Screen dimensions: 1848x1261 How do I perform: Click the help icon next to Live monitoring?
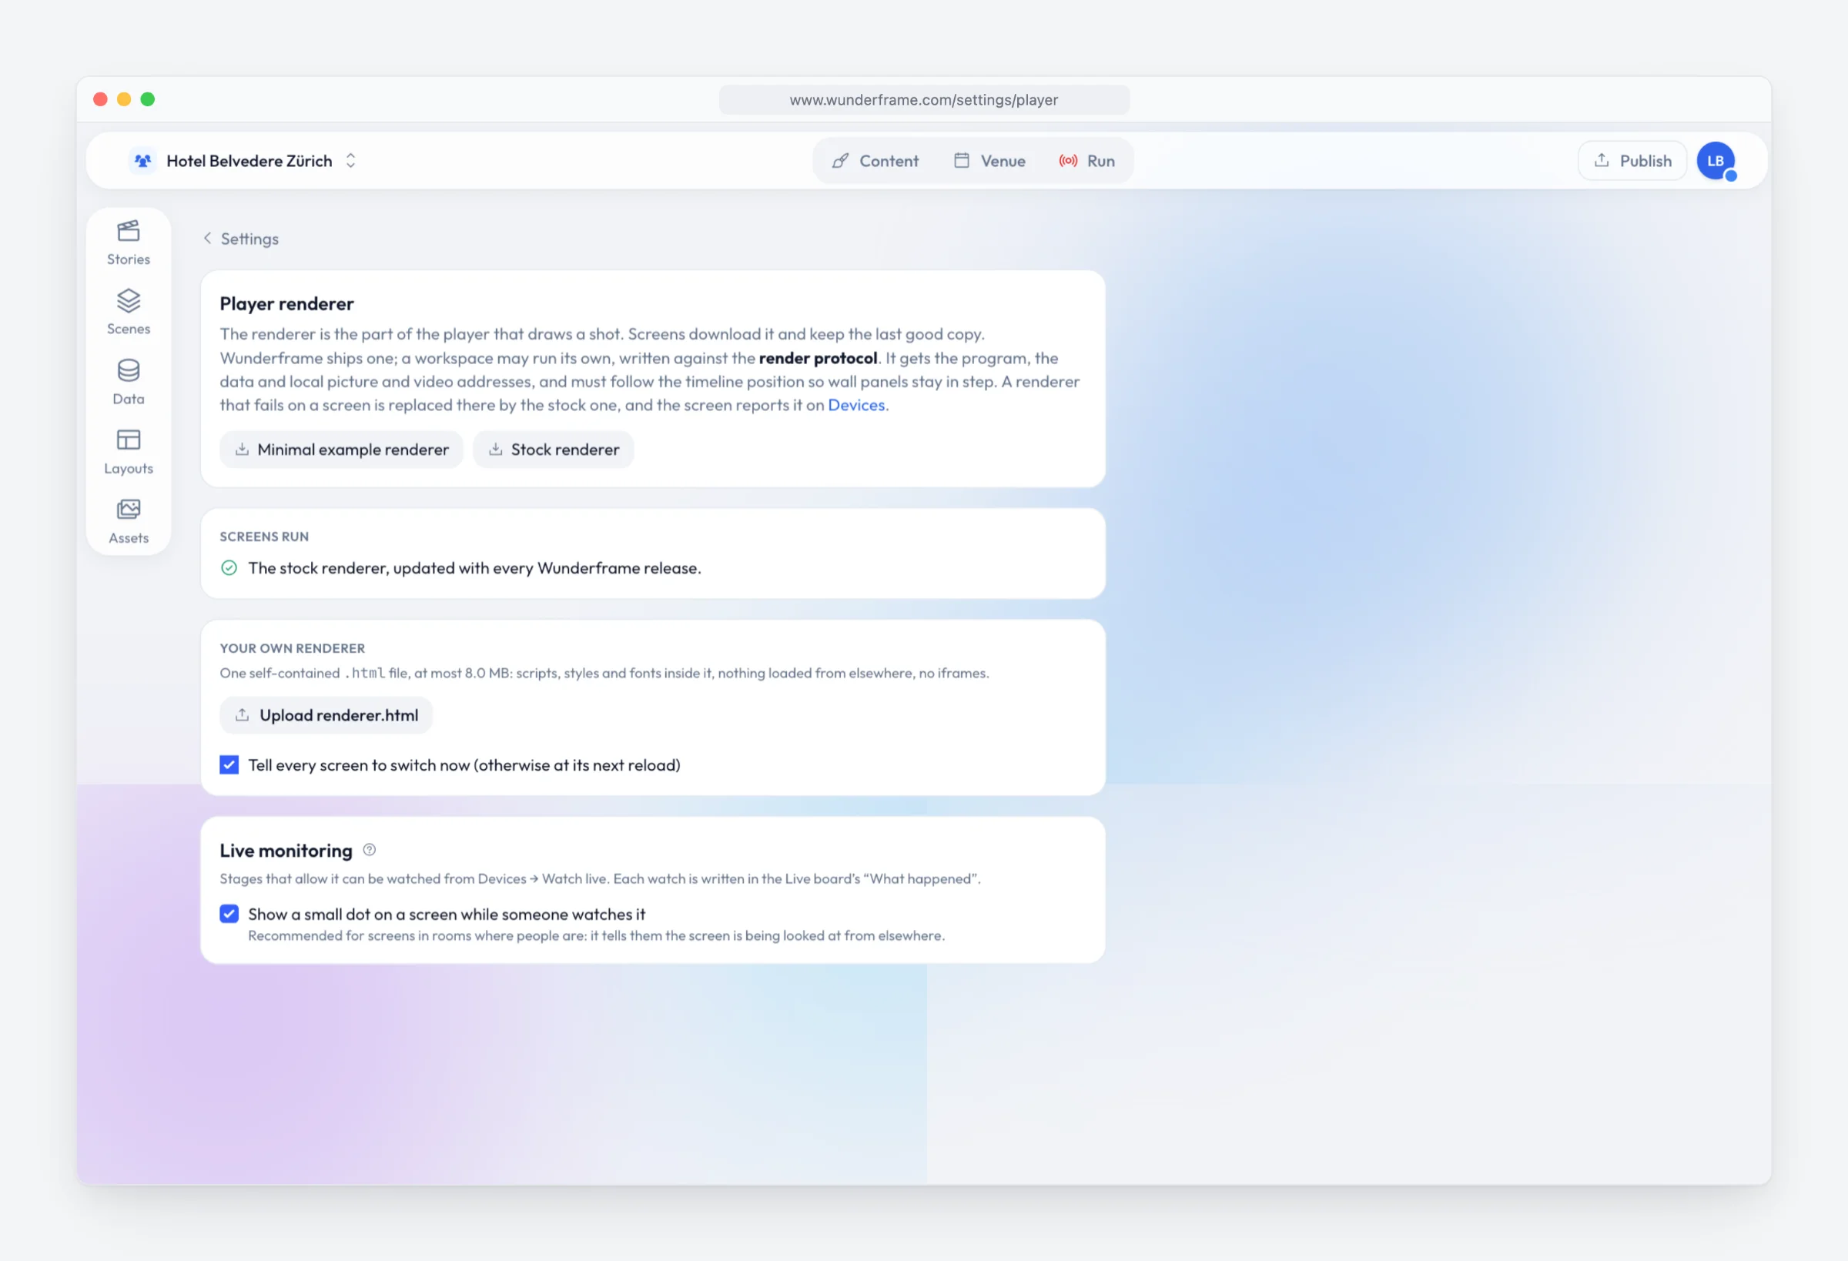click(x=369, y=850)
